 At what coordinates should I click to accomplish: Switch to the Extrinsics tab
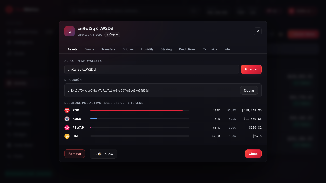[210, 49]
